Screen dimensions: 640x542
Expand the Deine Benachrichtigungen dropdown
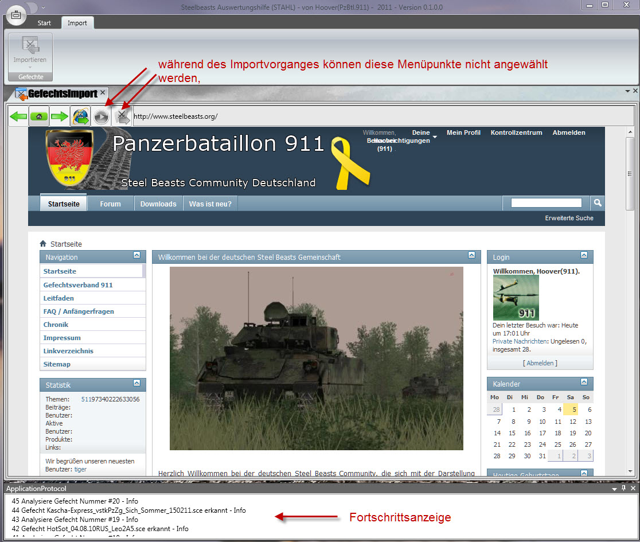[435, 137]
